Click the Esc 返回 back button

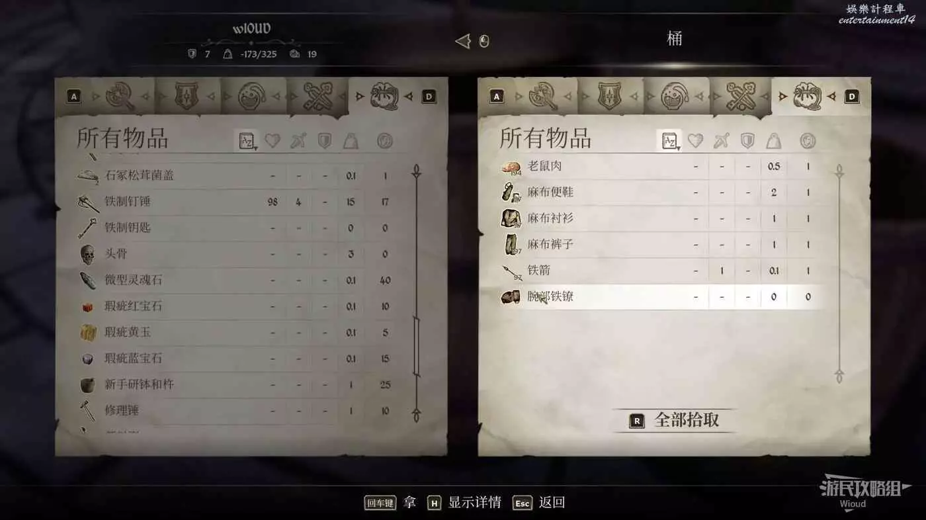(x=539, y=503)
